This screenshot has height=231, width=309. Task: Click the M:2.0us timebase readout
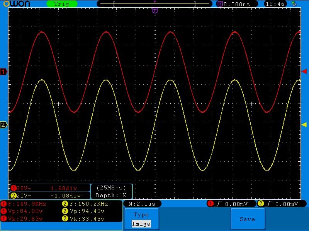point(142,204)
